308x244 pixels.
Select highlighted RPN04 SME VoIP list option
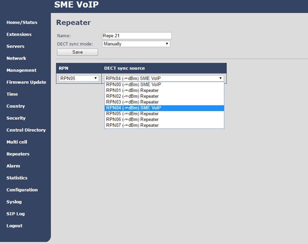coord(164,108)
